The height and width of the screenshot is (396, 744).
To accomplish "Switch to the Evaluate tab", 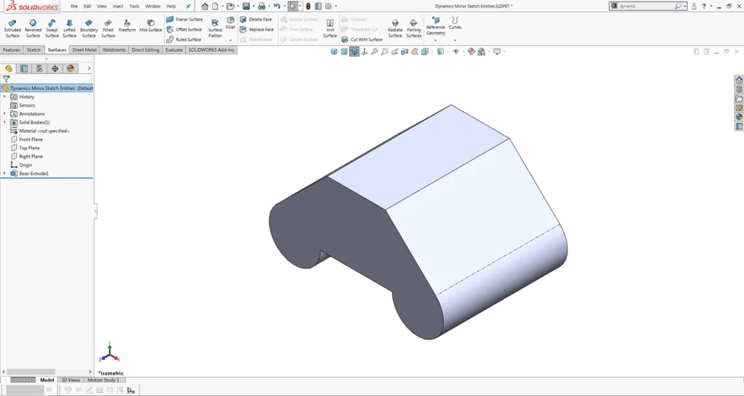I will 174,50.
